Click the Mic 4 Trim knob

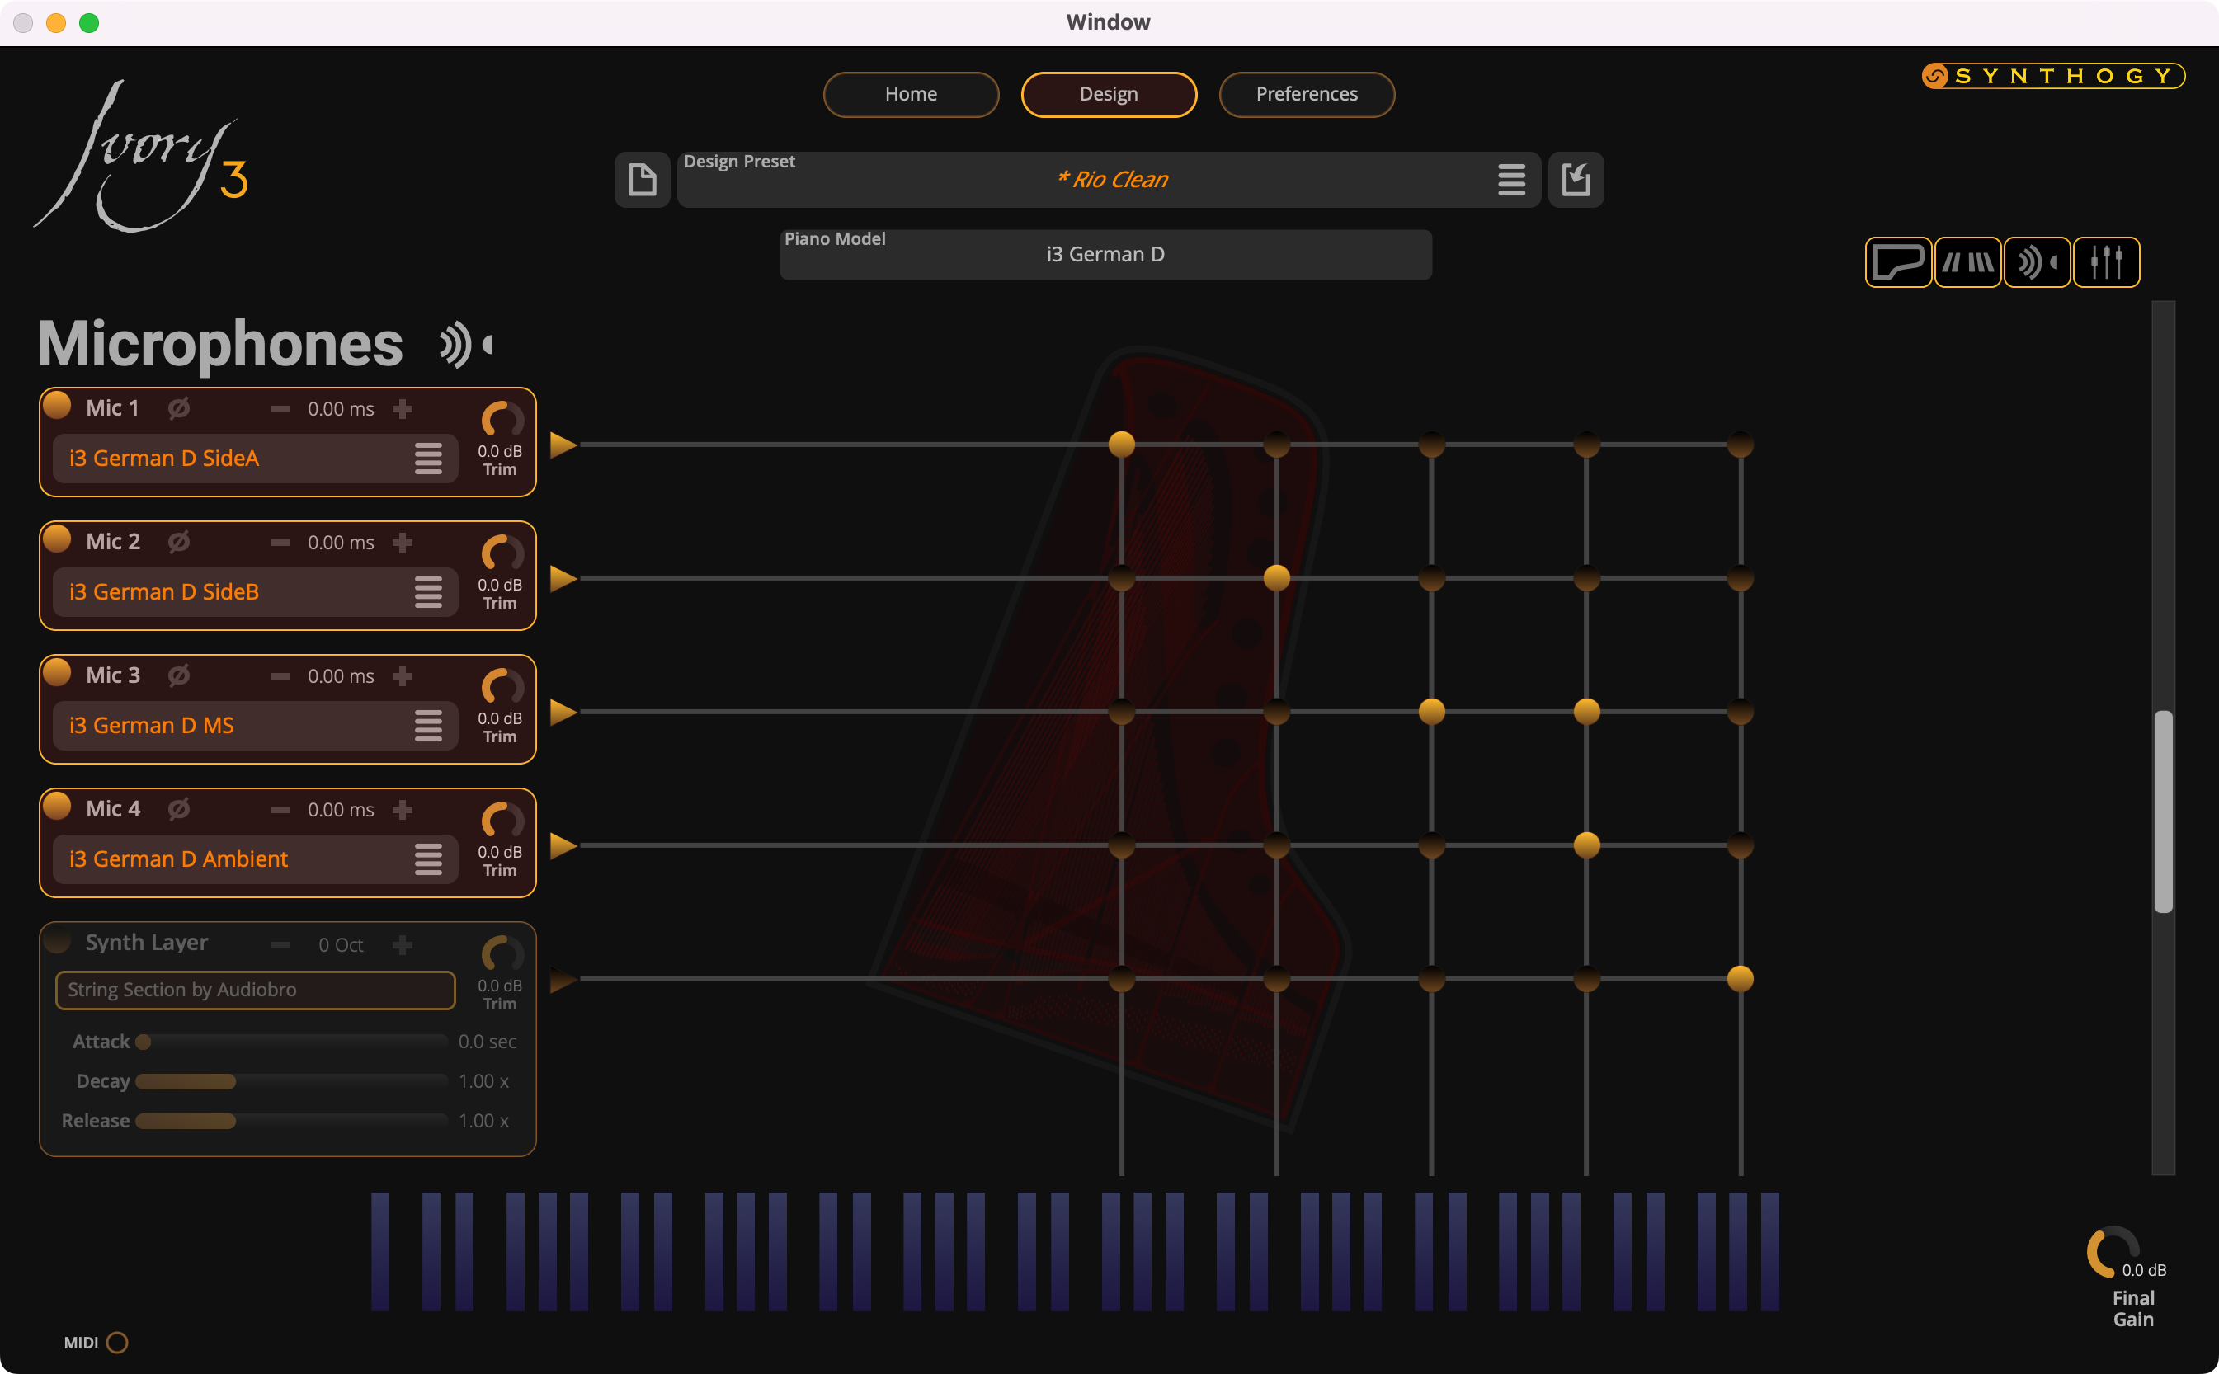[501, 821]
